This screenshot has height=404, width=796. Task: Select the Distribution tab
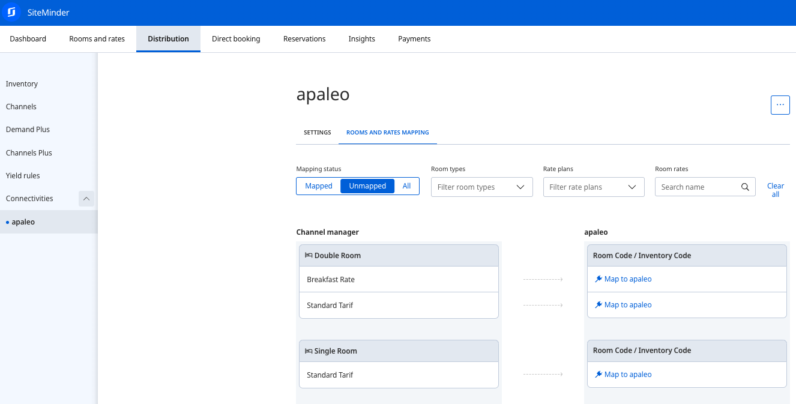168,39
